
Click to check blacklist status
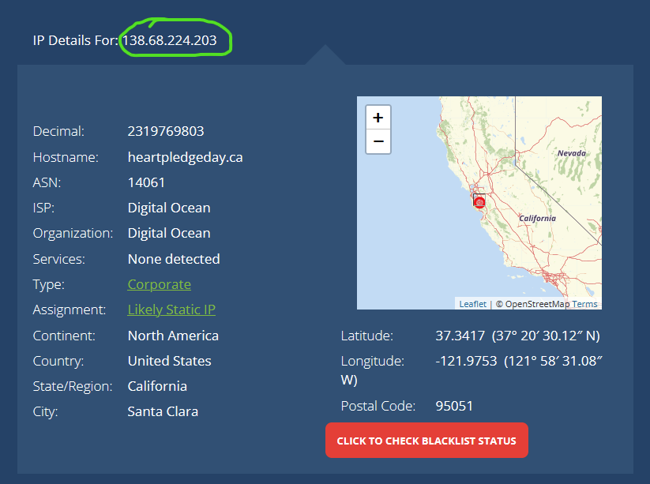click(426, 441)
